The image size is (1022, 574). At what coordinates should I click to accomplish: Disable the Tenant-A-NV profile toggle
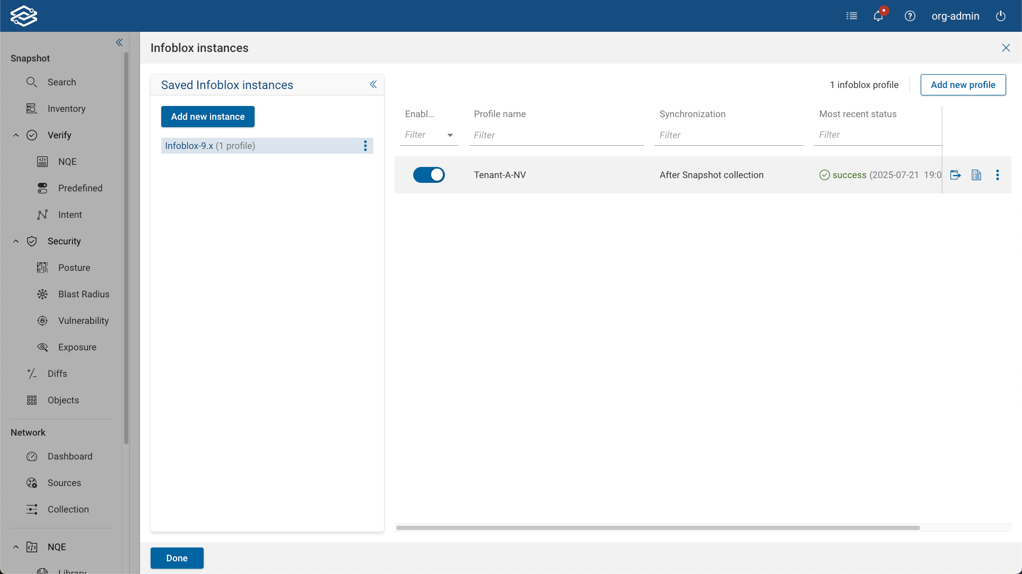tap(429, 175)
